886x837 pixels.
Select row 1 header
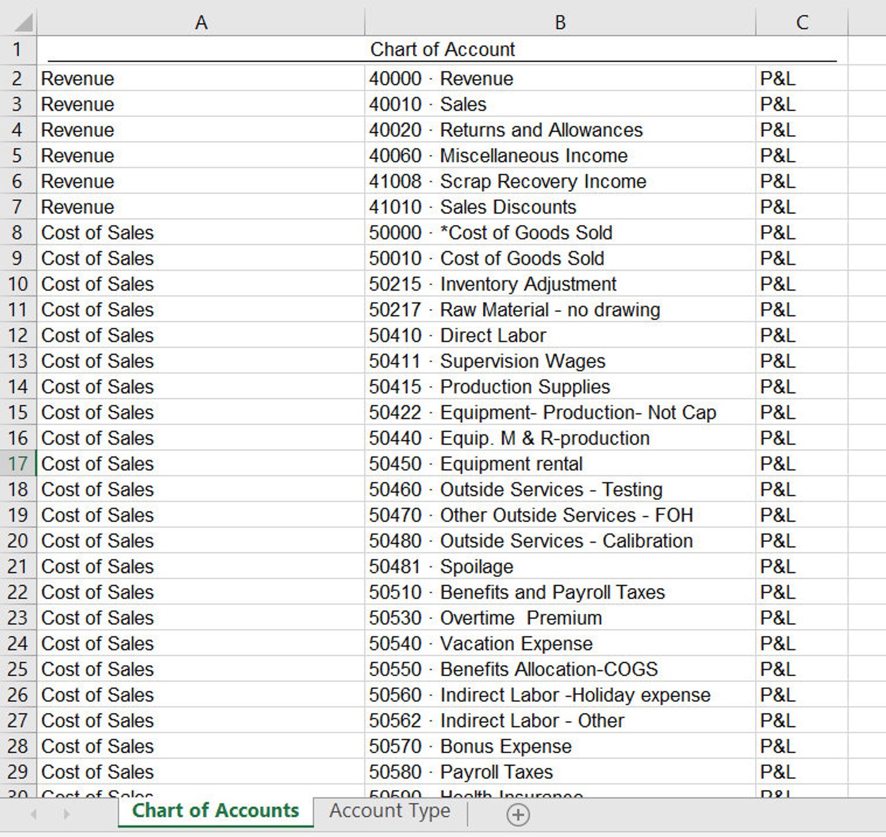(18, 50)
